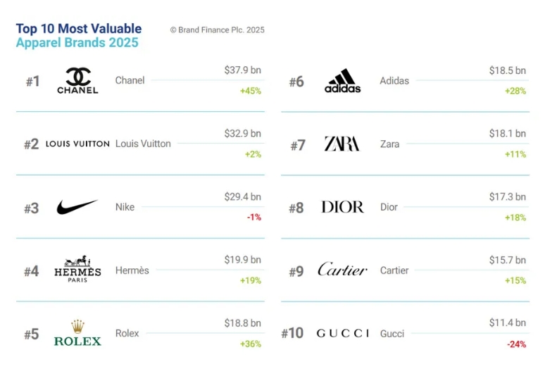The height and width of the screenshot is (369, 557).
Task: Click the Hermès Paris carriage logo
Action: pos(77,270)
